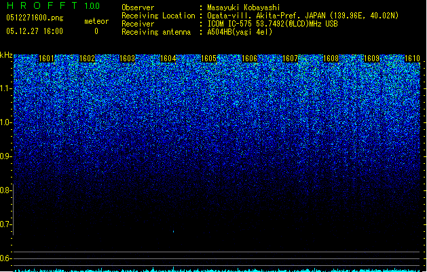
Task: Click the 1608 time marker label
Action: 331,58
